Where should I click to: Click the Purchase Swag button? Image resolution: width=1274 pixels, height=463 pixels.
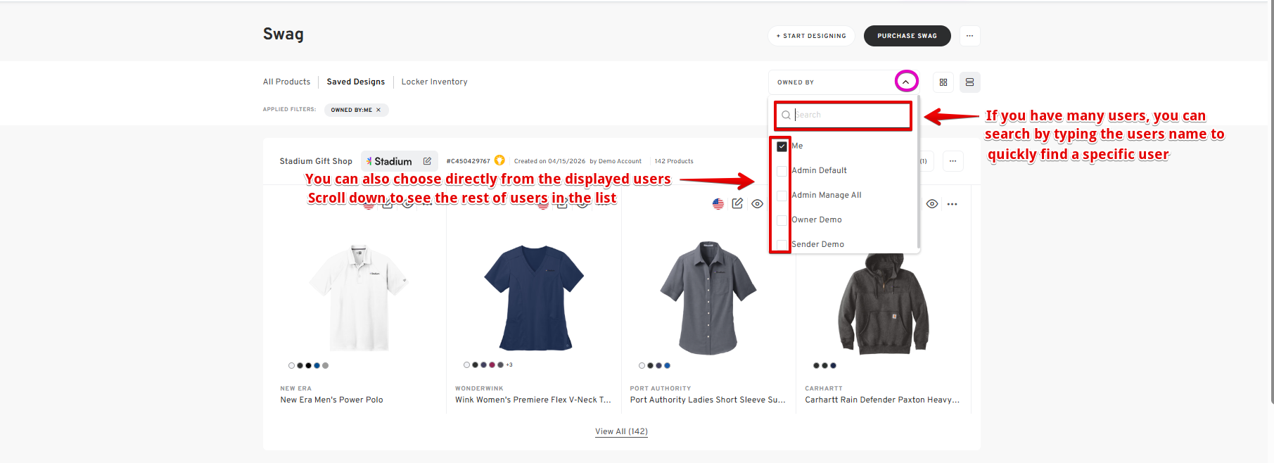(x=907, y=36)
